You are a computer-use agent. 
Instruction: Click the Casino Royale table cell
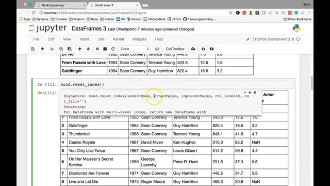click(x=98, y=143)
